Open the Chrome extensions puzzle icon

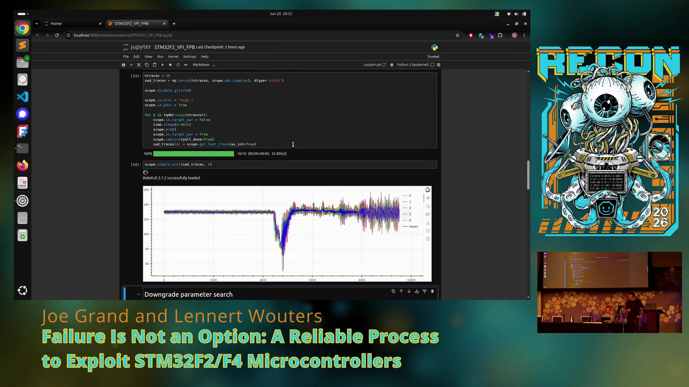[x=500, y=35]
